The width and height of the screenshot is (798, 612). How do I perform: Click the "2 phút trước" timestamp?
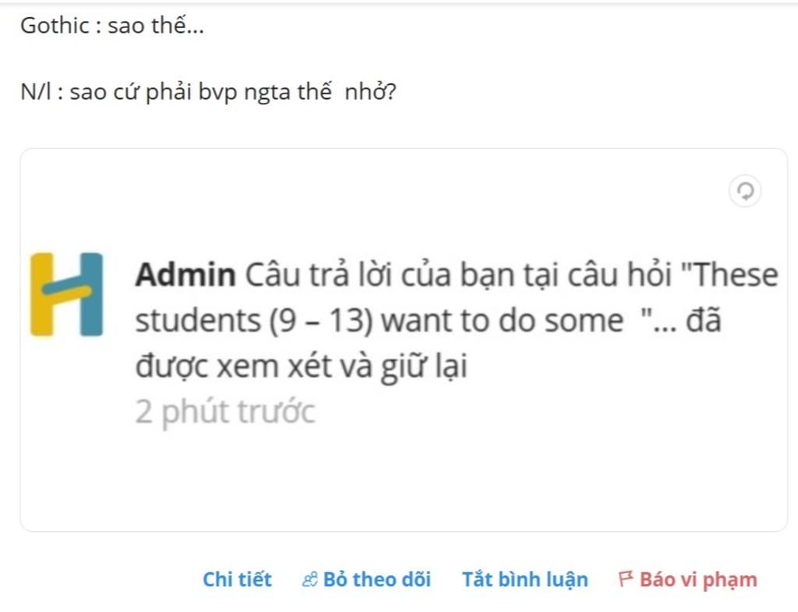pos(225,412)
